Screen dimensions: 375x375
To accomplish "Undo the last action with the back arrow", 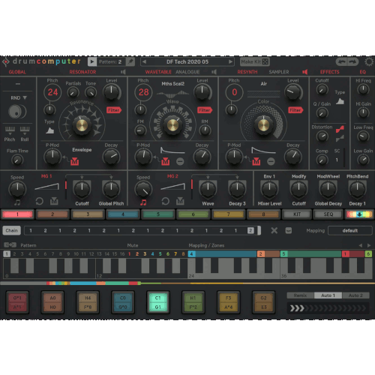I will (342, 61).
